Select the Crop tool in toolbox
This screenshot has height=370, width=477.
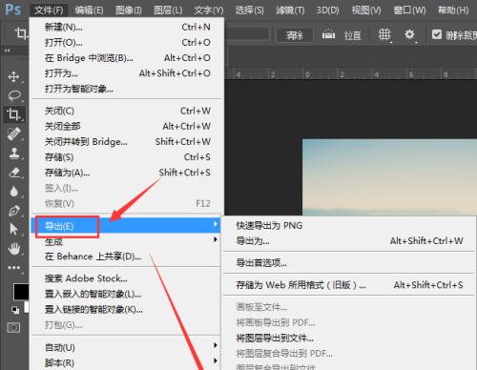tap(13, 114)
